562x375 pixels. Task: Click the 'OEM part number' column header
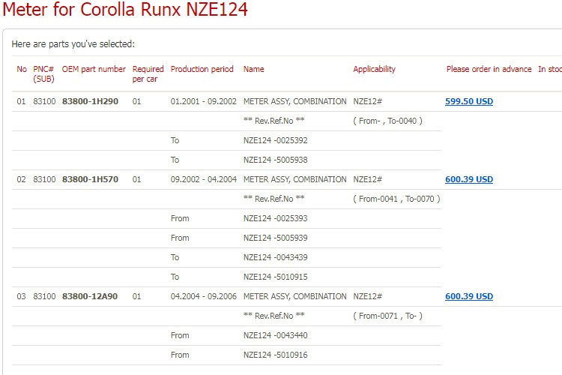[x=94, y=69]
